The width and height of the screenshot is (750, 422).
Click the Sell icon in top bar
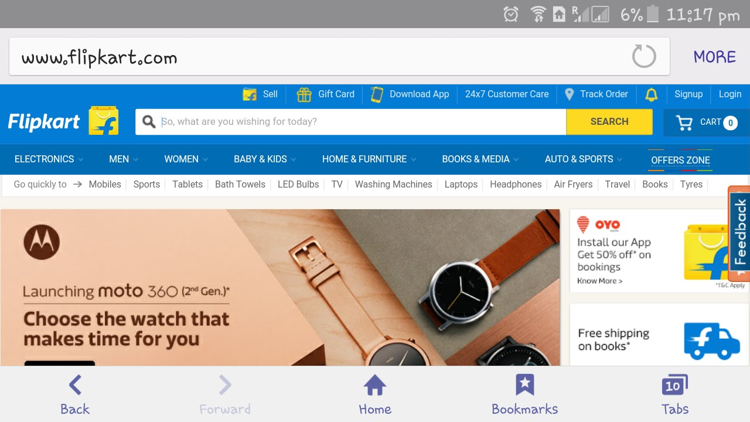point(250,94)
